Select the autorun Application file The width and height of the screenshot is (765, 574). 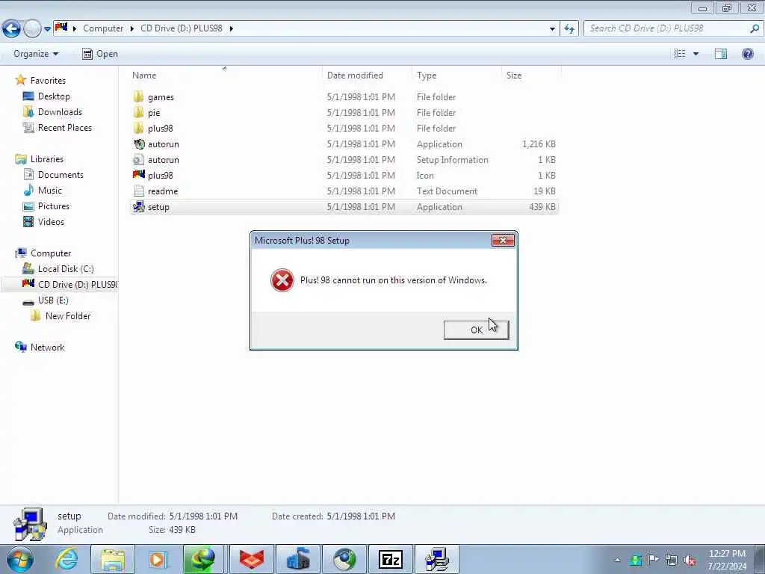(x=344, y=144)
